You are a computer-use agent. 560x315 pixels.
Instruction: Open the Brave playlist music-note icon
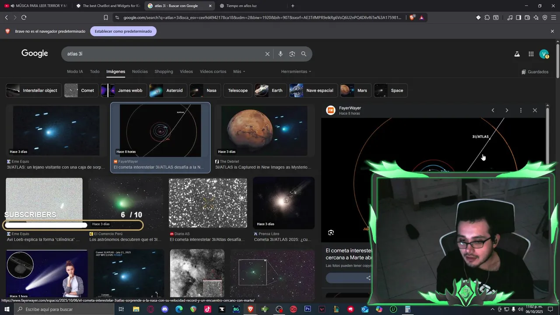pos(510,17)
